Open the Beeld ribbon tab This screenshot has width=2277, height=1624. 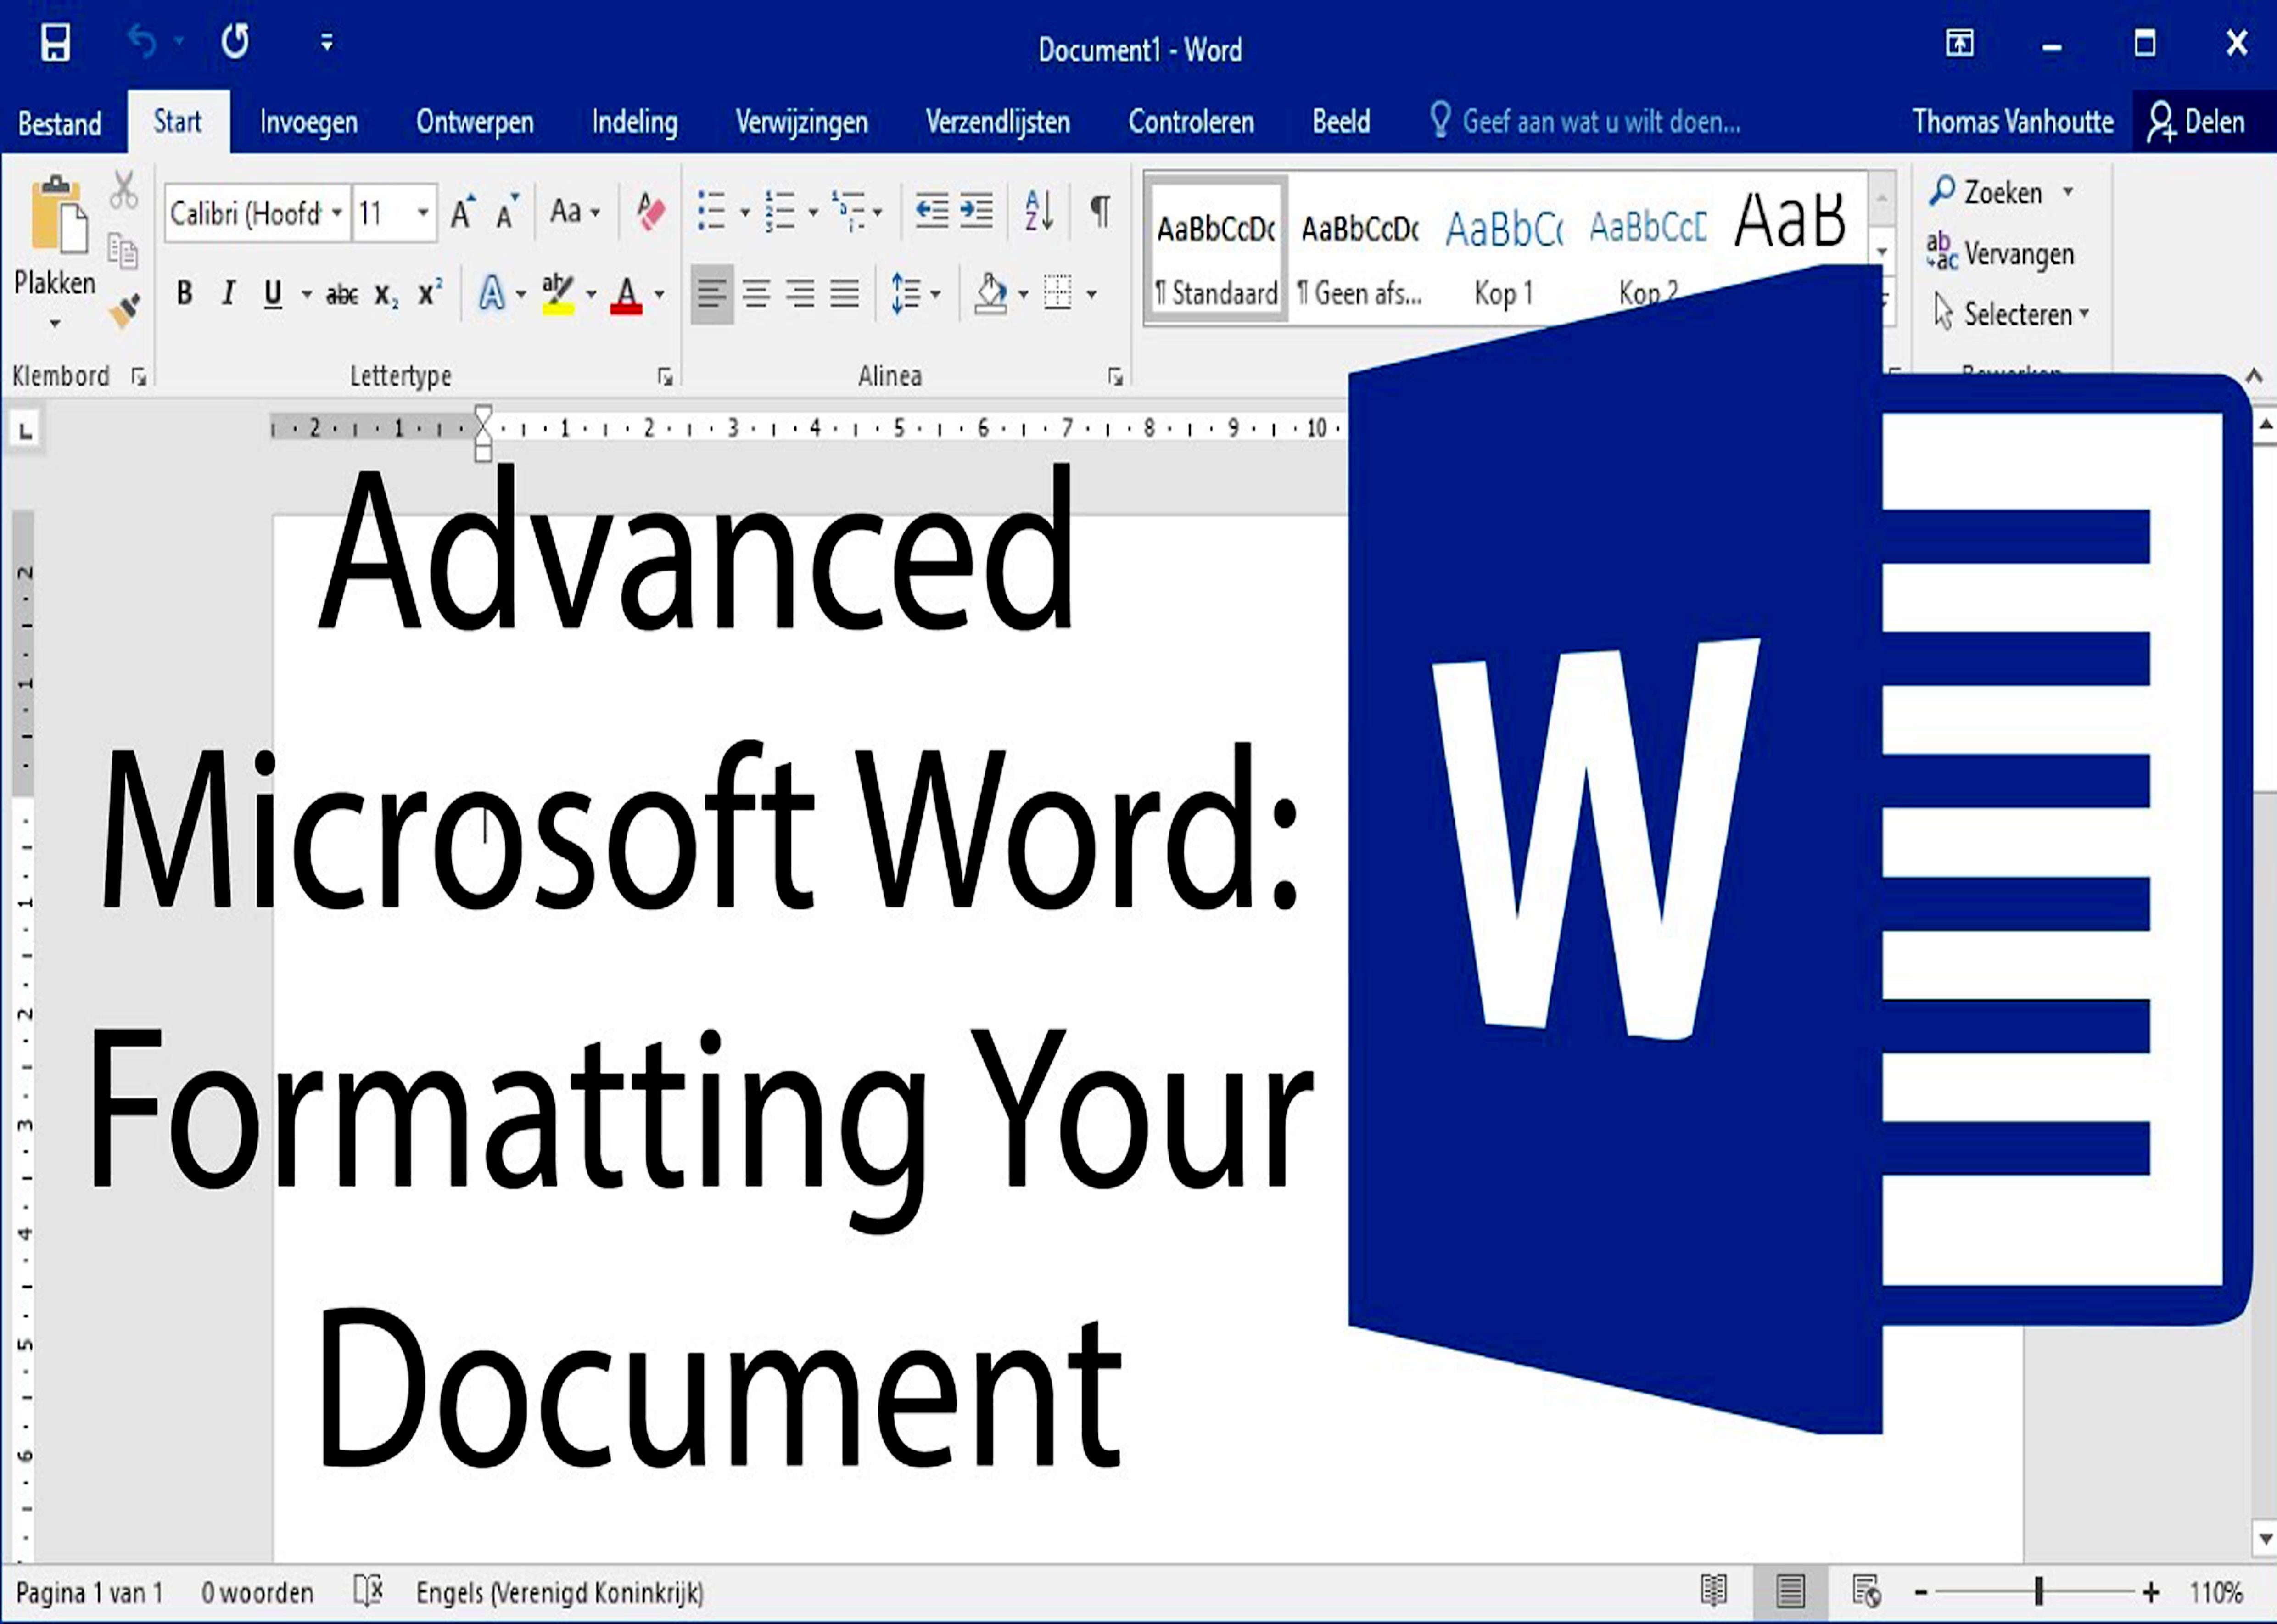coord(1340,122)
